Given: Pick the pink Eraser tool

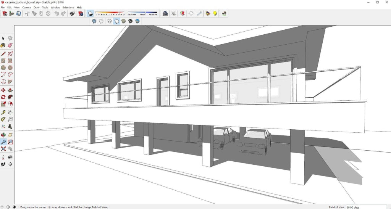Looking at the screenshot, I should (10, 45).
